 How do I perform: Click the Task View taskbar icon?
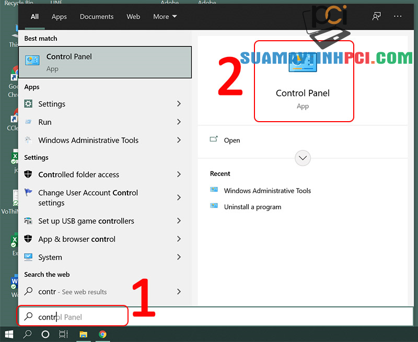(63, 334)
